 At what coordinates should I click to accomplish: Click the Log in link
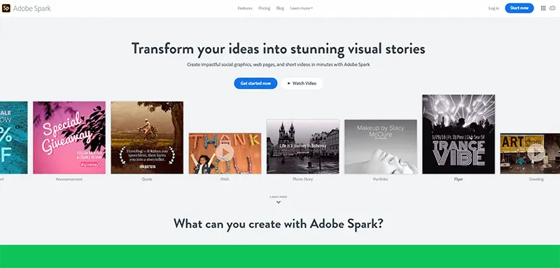[x=493, y=8]
